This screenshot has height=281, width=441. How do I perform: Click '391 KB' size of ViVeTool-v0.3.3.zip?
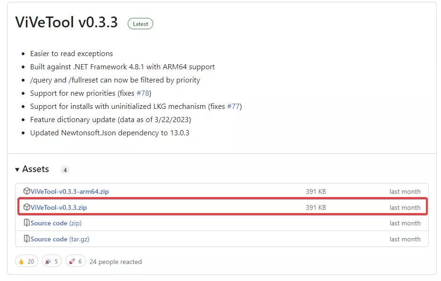316,207
